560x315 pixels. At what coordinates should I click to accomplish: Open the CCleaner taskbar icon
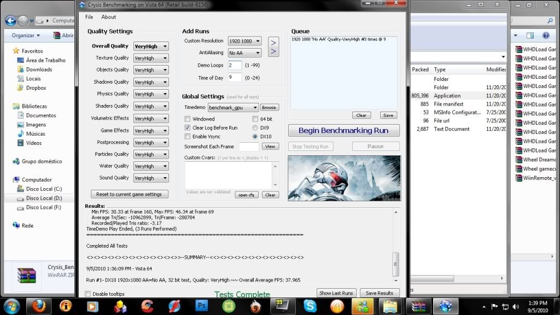point(147,306)
